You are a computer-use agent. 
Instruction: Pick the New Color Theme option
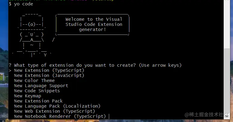(x=34, y=81)
